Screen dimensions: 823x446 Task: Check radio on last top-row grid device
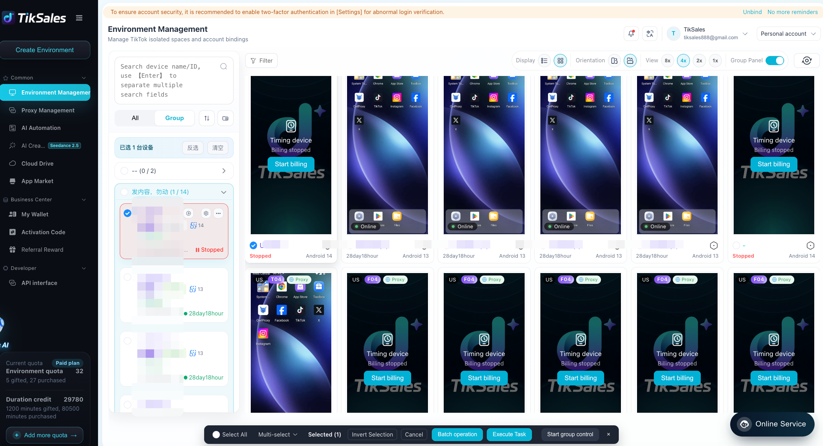pyautogui.click(x=736, y=245)
